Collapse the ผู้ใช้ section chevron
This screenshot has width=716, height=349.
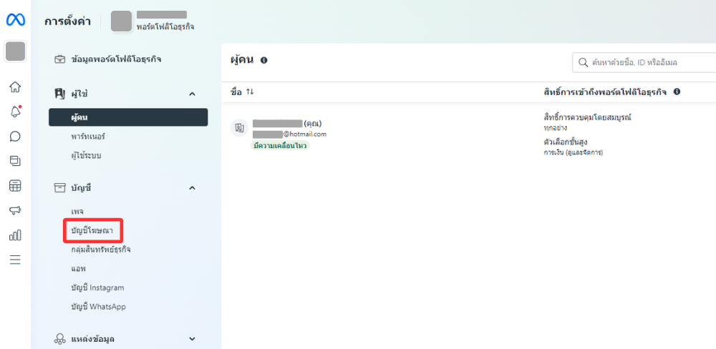pos(192,94)
